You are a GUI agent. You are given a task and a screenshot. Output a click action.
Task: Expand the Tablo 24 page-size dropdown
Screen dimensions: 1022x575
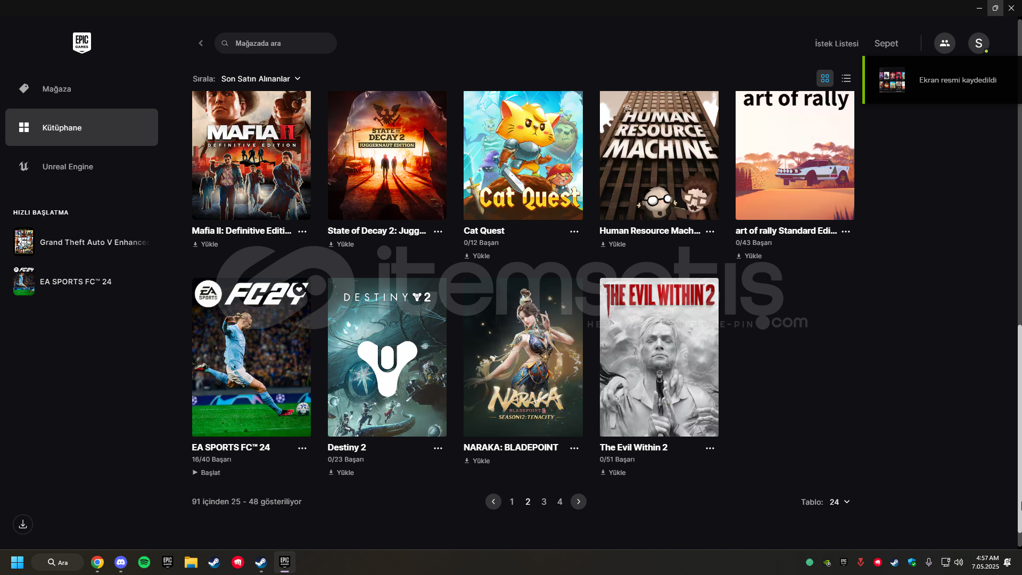tap(839, 502)
